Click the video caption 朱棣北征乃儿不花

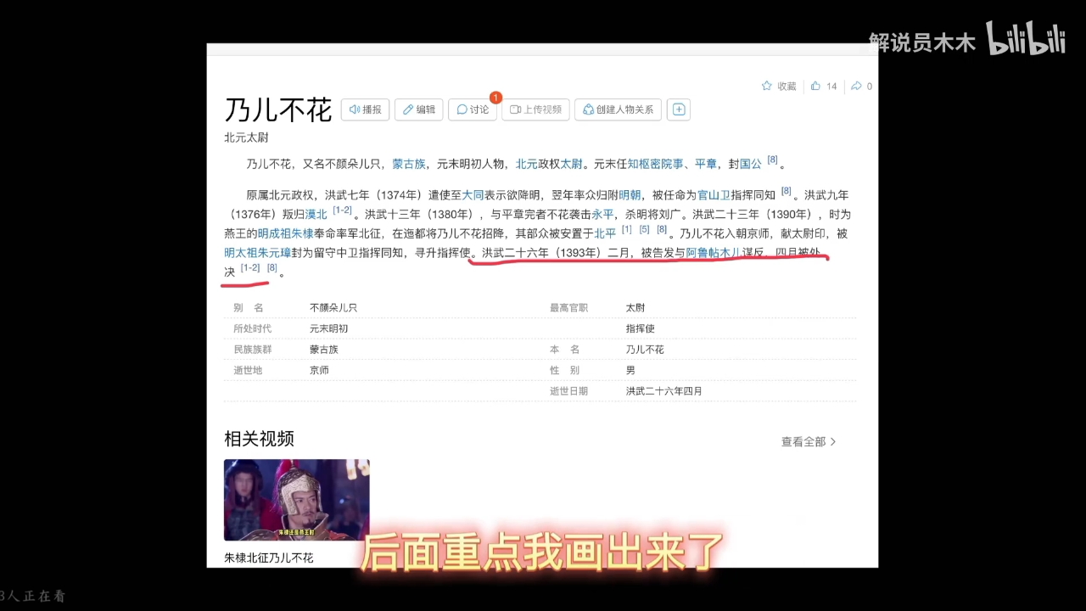coord(269,558)
